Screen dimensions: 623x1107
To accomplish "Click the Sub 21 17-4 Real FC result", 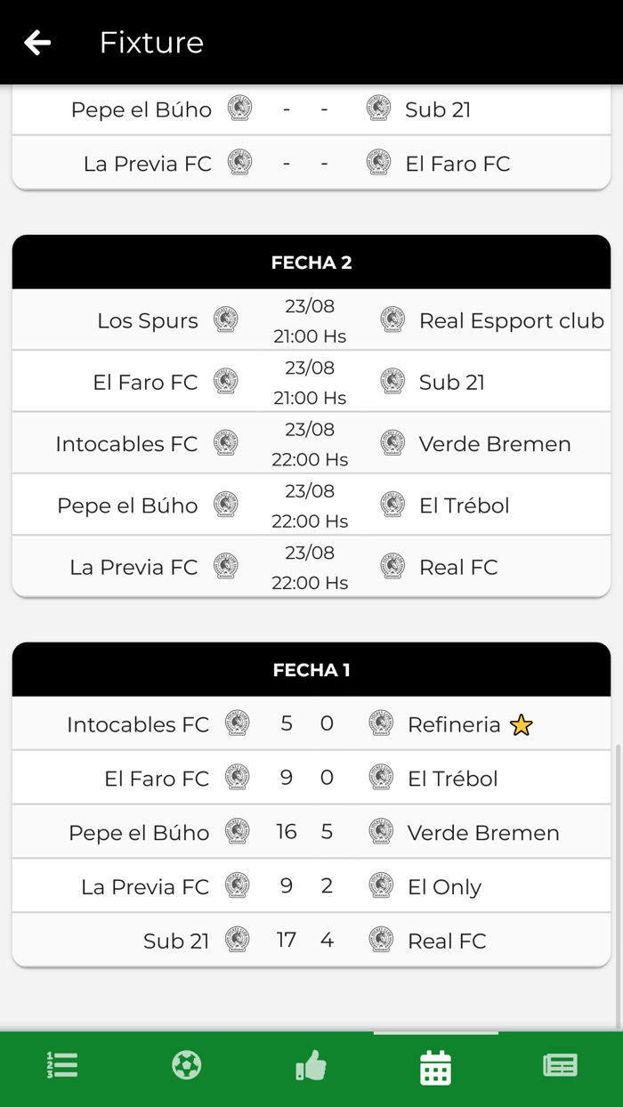I will [x=311, y=940].
